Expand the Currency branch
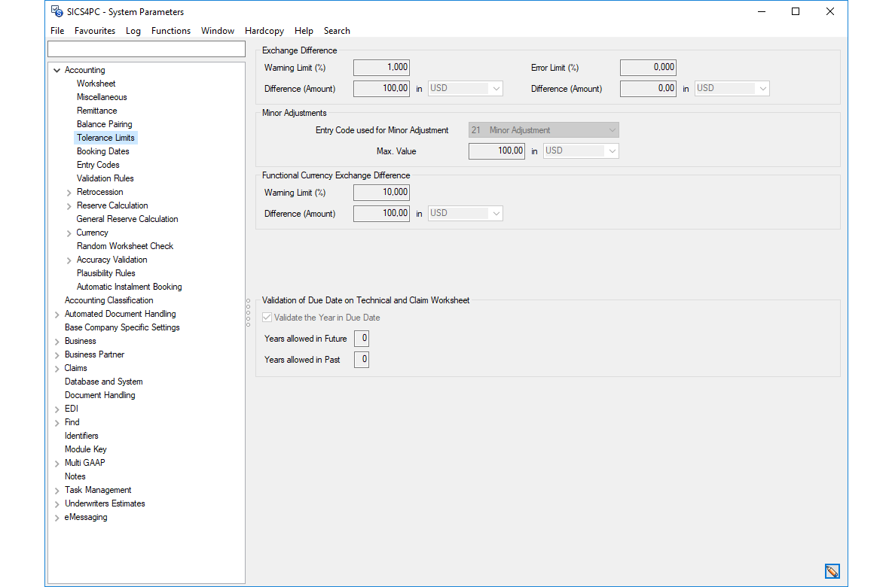This screenshot has height=587, width=892. (68, 232)
